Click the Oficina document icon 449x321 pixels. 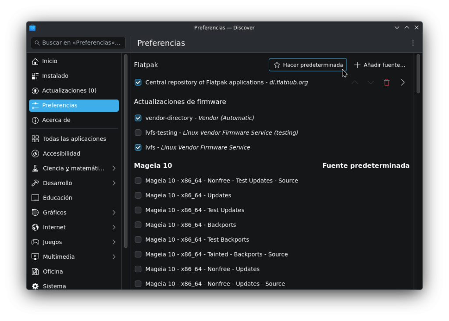(x=35, y=271)
